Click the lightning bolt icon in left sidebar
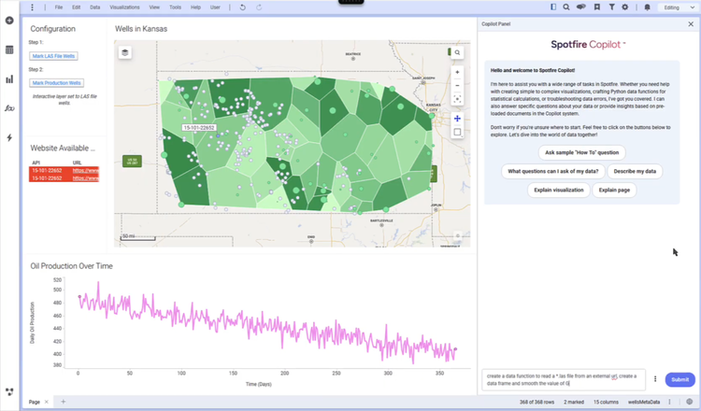The height and width of the screenshot is (411, 701). [9, 137]
